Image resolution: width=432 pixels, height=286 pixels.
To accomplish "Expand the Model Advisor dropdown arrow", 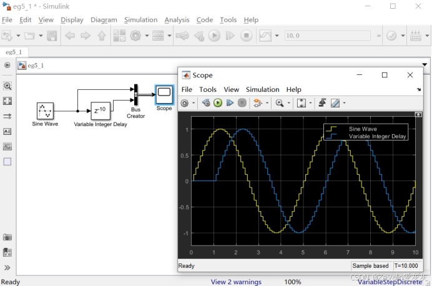I will coord(403,36).
